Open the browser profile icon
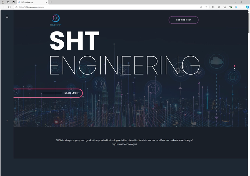This screenshot has width=250, height=176. click(3, 2)
